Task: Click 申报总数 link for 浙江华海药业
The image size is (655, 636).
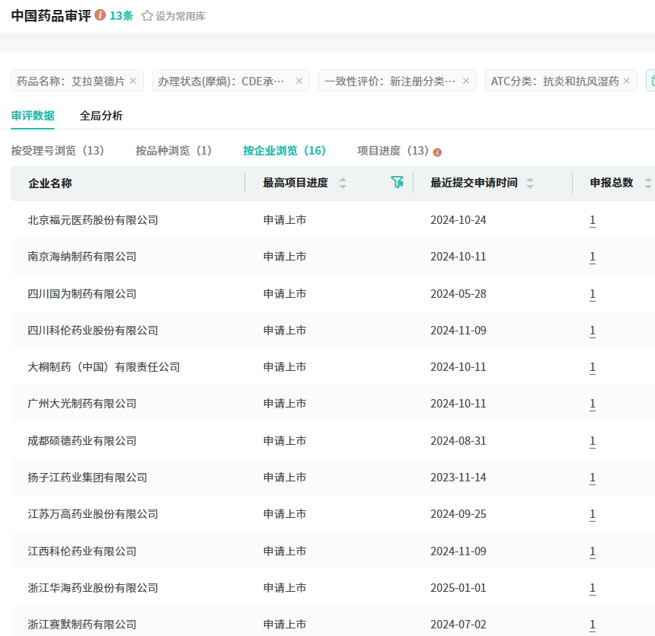Action: pos(593,588)
